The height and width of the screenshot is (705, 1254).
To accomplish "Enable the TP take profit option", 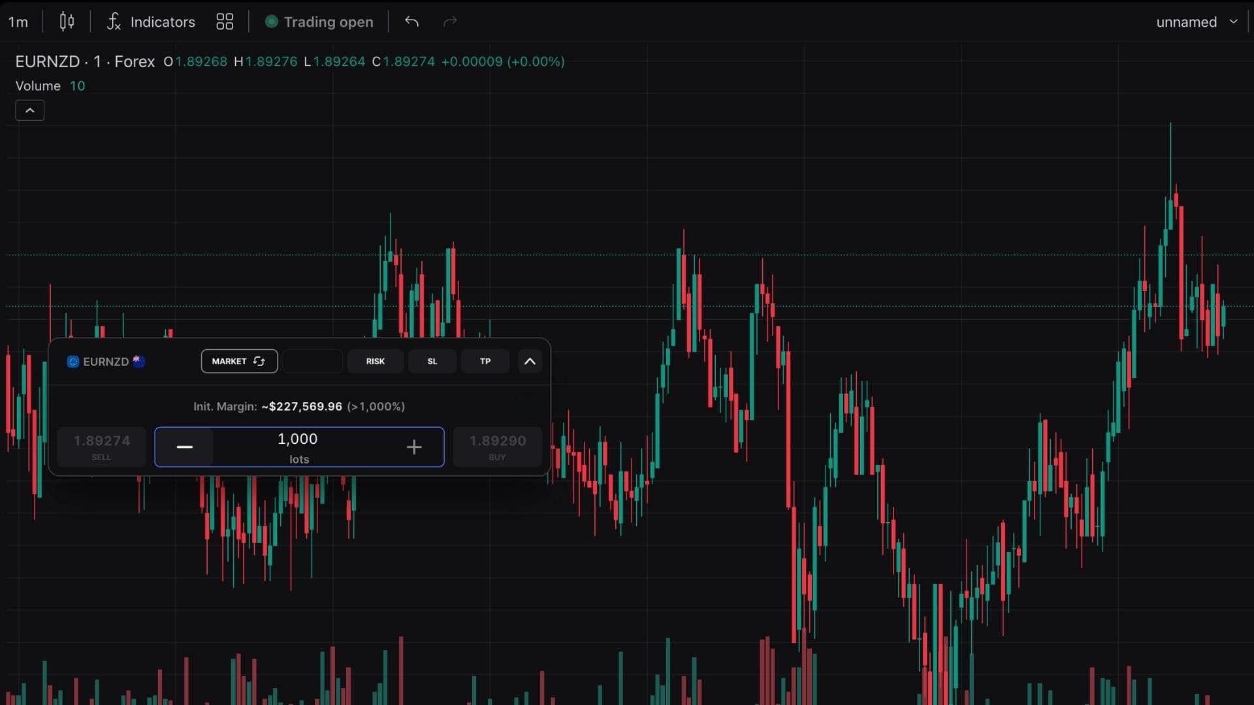I will point(485,361).
